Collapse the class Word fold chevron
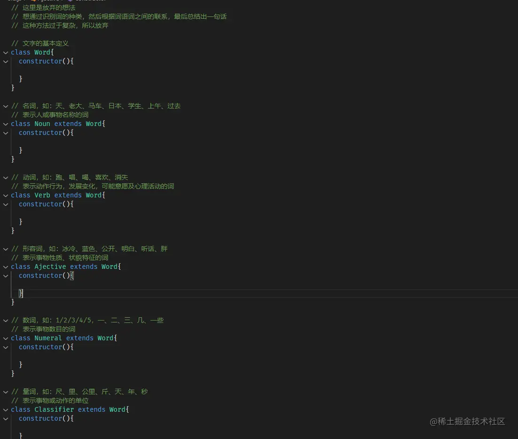The height and width of the screenshot is (439, 518). pos(6,53)
